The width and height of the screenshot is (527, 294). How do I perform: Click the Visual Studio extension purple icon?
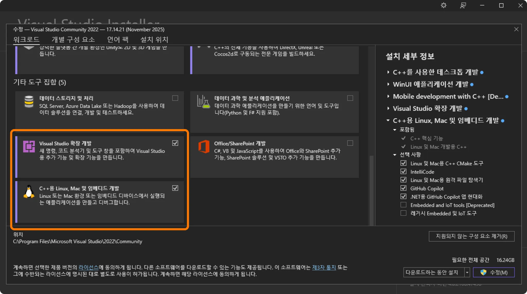pos(29,147)
